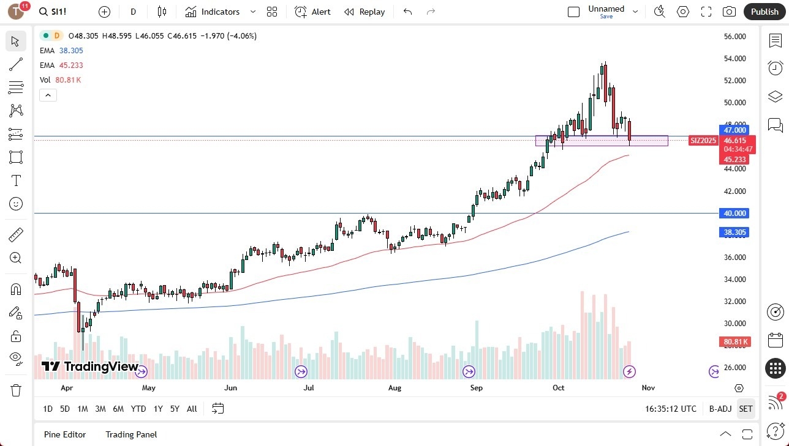Activate the Zoom In tool
This screenshot has height=446, width=789.
point(16,258)
